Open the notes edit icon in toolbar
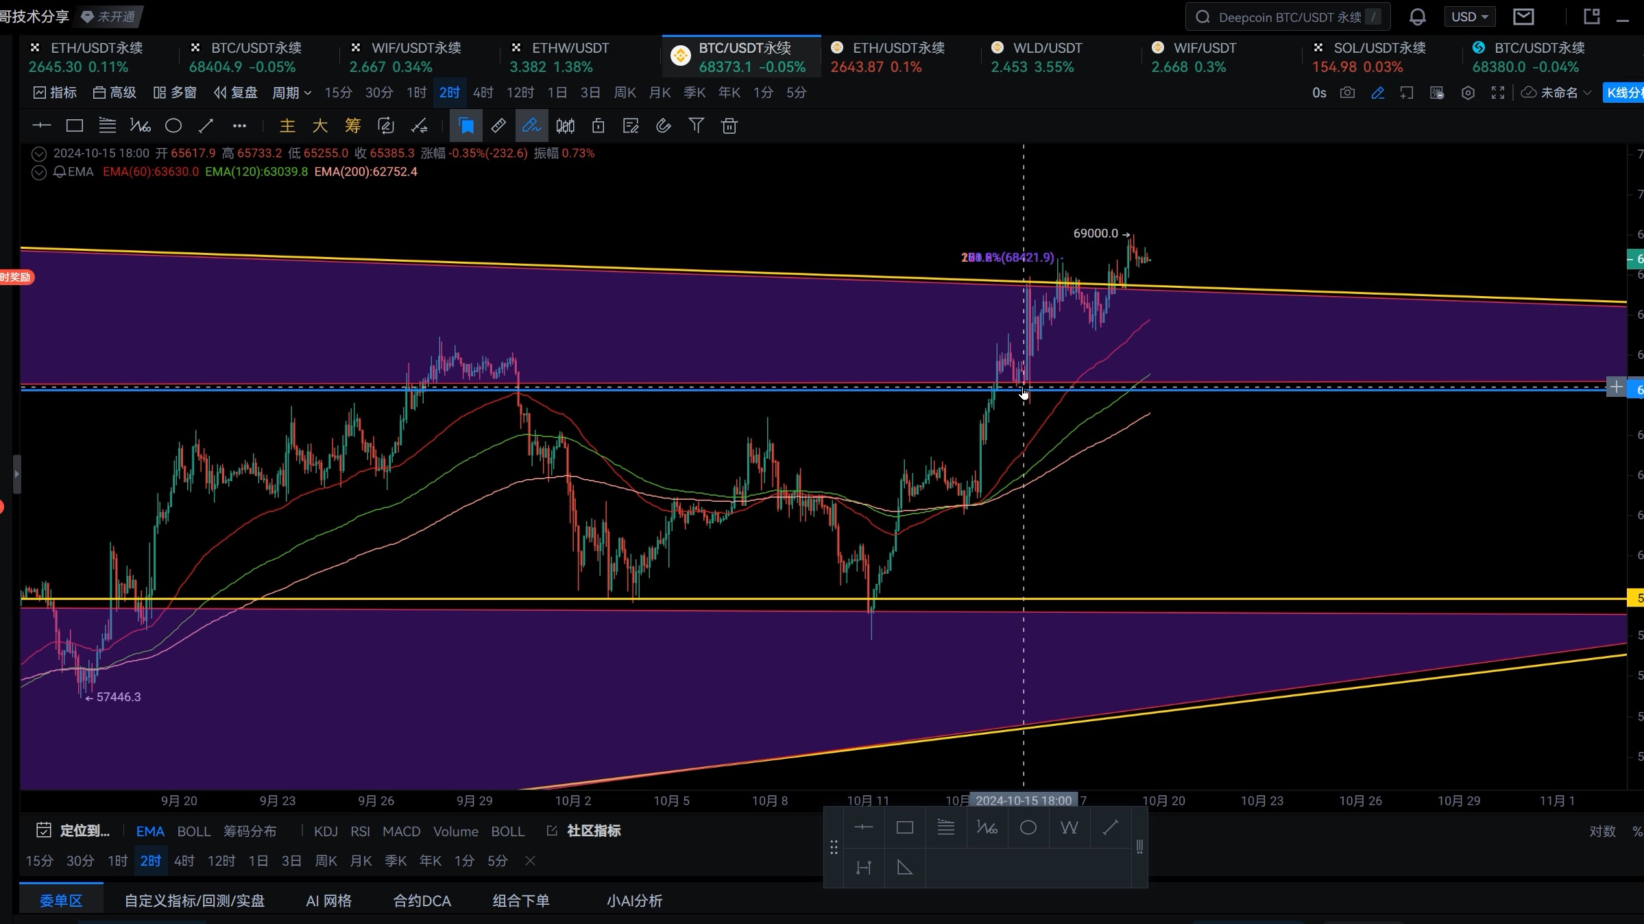The width and height of the screenshot is (1644, 924). (x=631, y=125)
